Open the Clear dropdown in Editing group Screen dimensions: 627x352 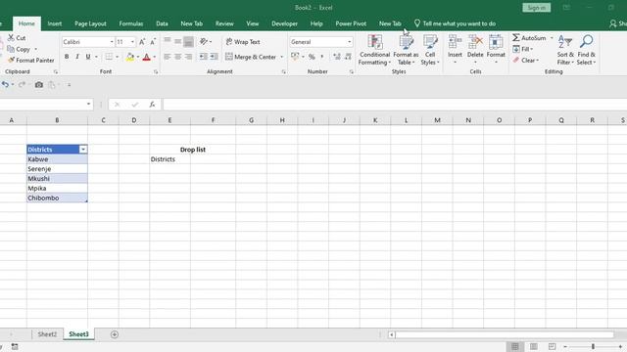click(526, 61)
